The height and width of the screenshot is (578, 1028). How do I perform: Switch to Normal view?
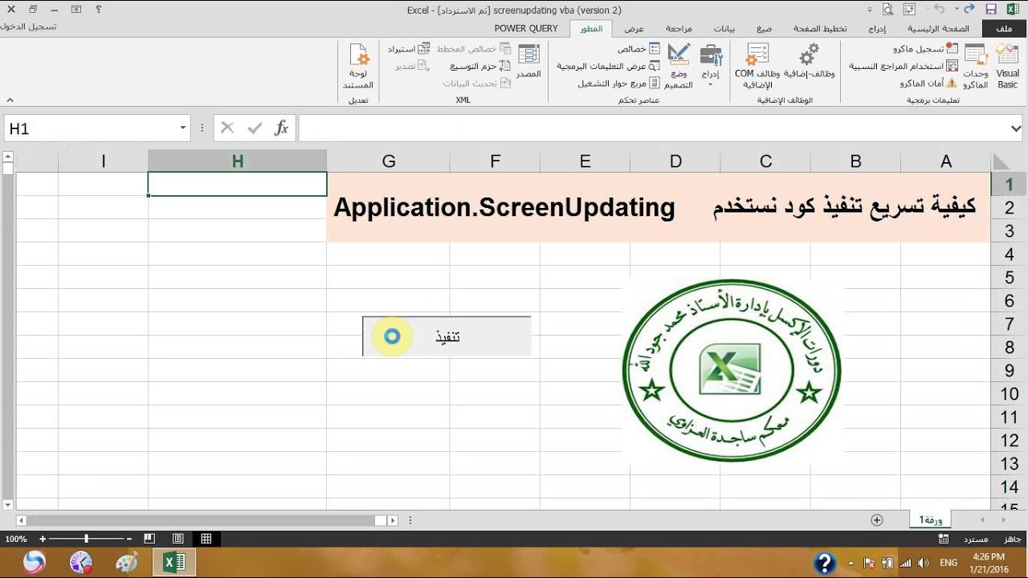[206, 539]
